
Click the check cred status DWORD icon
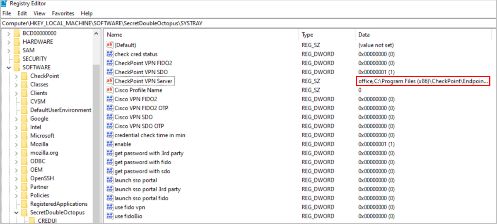[x=110, y=54]
